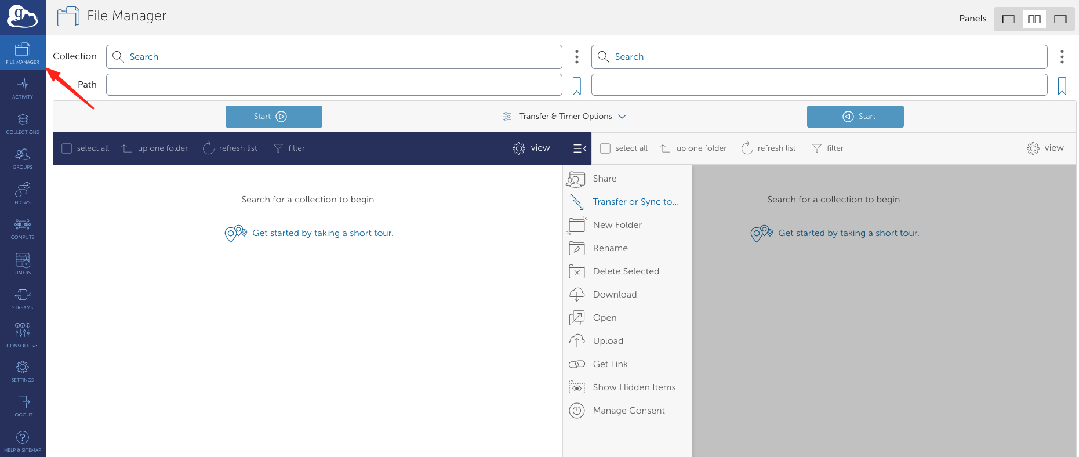The width and height of the screenshot is (1079, 457).
Task: Choose Transfer or Sync to... menu item
Action: point(635,202)
